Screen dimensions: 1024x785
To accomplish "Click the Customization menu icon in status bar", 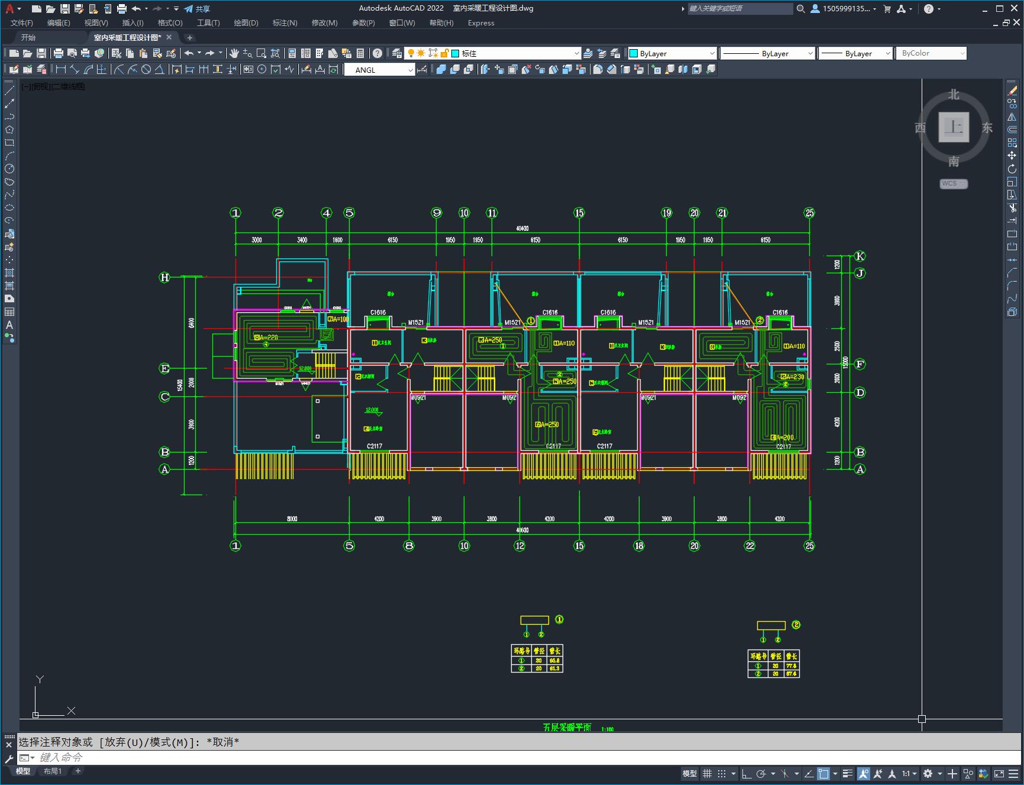I will click(1015, 774).
